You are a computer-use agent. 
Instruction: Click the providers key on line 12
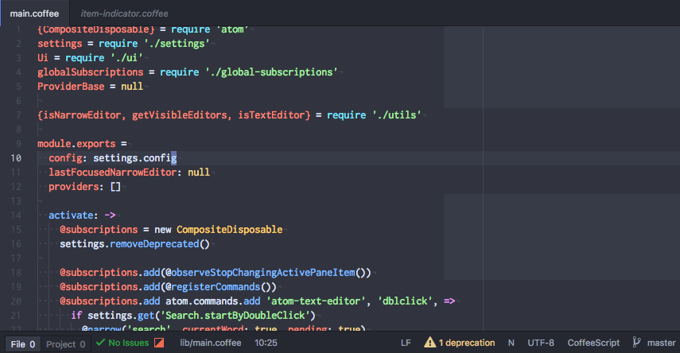point(74,187)
